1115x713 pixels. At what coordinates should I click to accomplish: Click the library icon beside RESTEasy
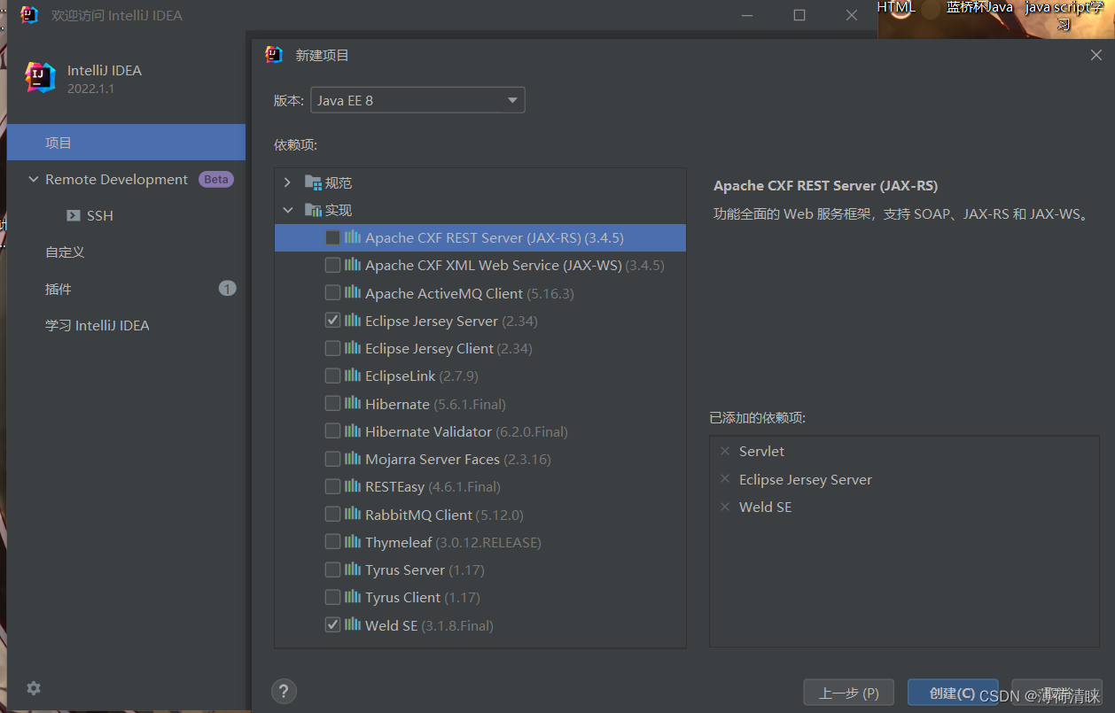point(353,487)
